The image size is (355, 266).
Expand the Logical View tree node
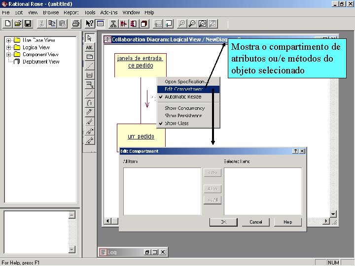[8, 47]
